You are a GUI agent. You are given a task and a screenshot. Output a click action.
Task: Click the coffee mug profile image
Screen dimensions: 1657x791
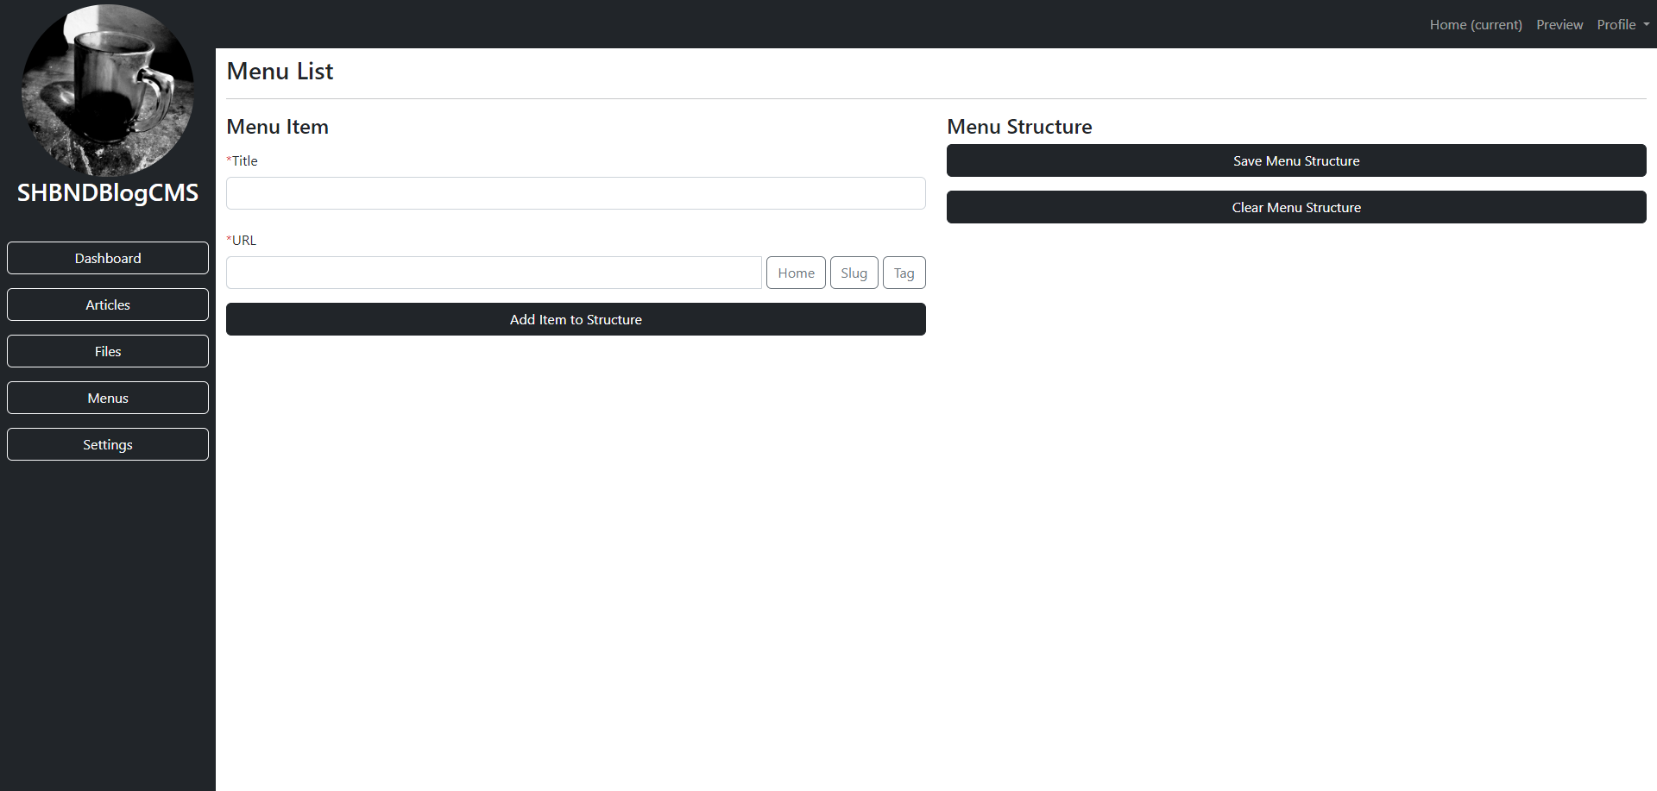(108, 91)
